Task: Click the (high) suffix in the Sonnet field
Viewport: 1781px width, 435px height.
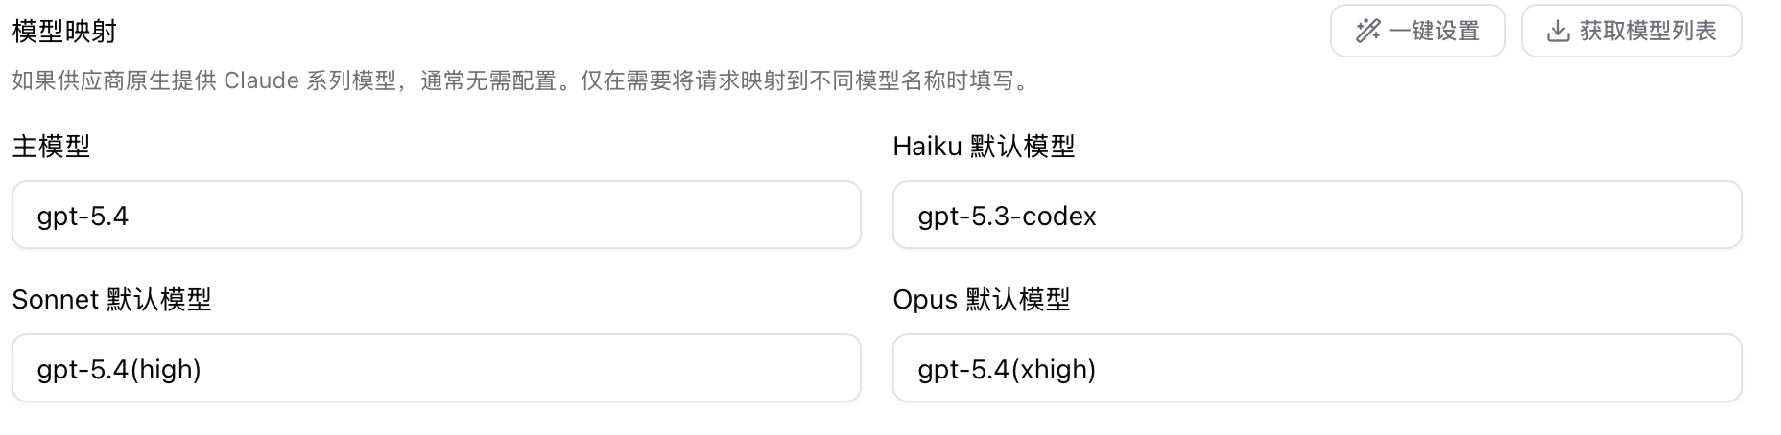Action: [x=165, y=369]
